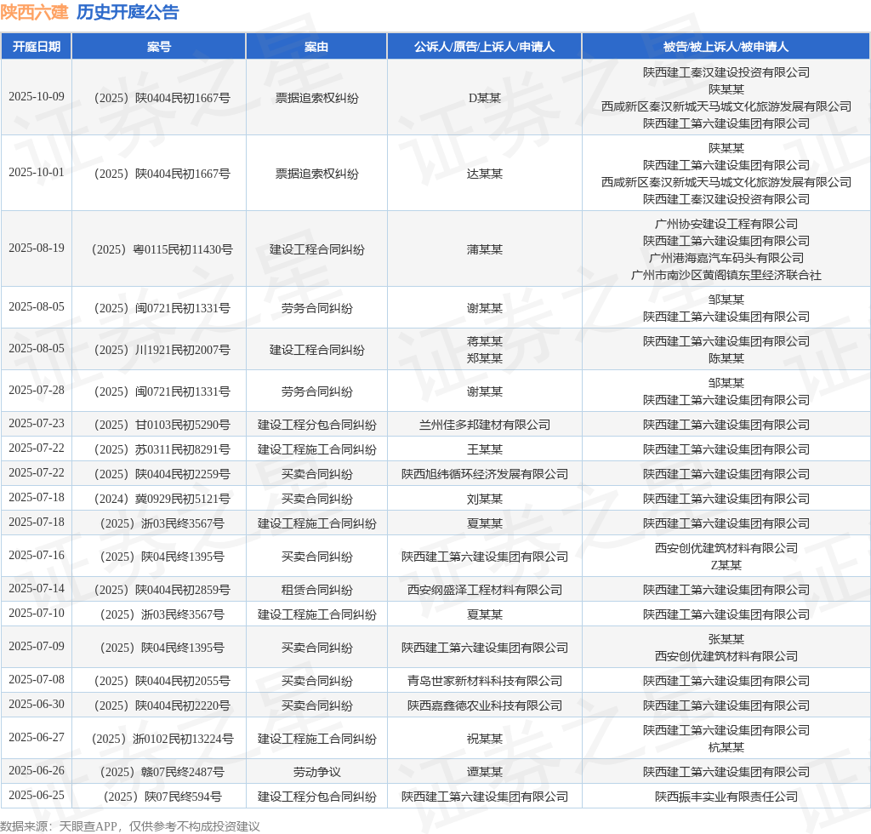Click plaintiff 蒲某某
The height and width of the screenshot is (834, 871).
click(x=484, y=249)
